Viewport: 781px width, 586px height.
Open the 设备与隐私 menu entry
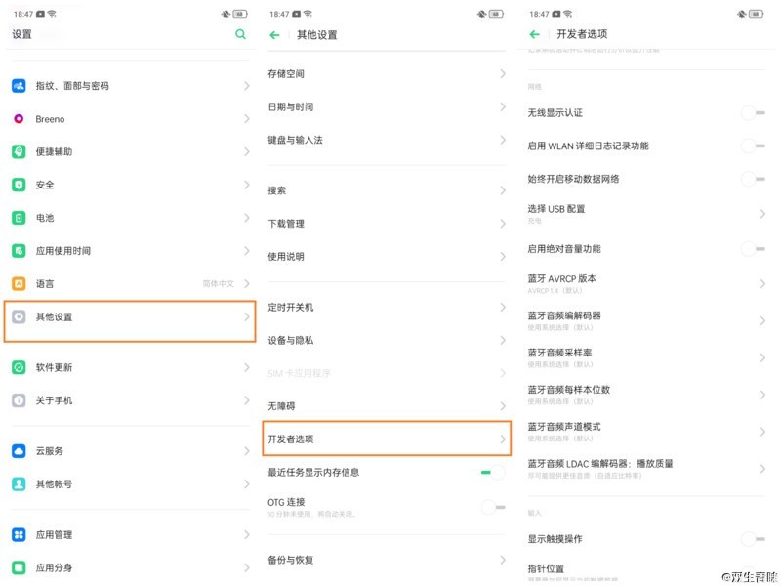tap(387, 340)
